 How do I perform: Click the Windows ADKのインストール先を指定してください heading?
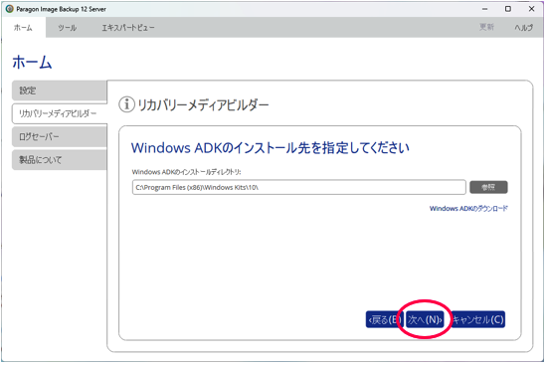pos(270,148)
